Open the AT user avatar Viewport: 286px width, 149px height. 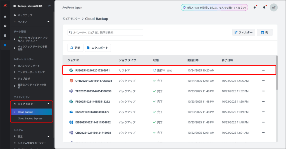point(273,8)
